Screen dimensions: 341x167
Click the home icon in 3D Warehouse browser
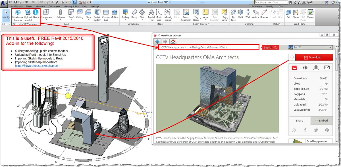173,41
